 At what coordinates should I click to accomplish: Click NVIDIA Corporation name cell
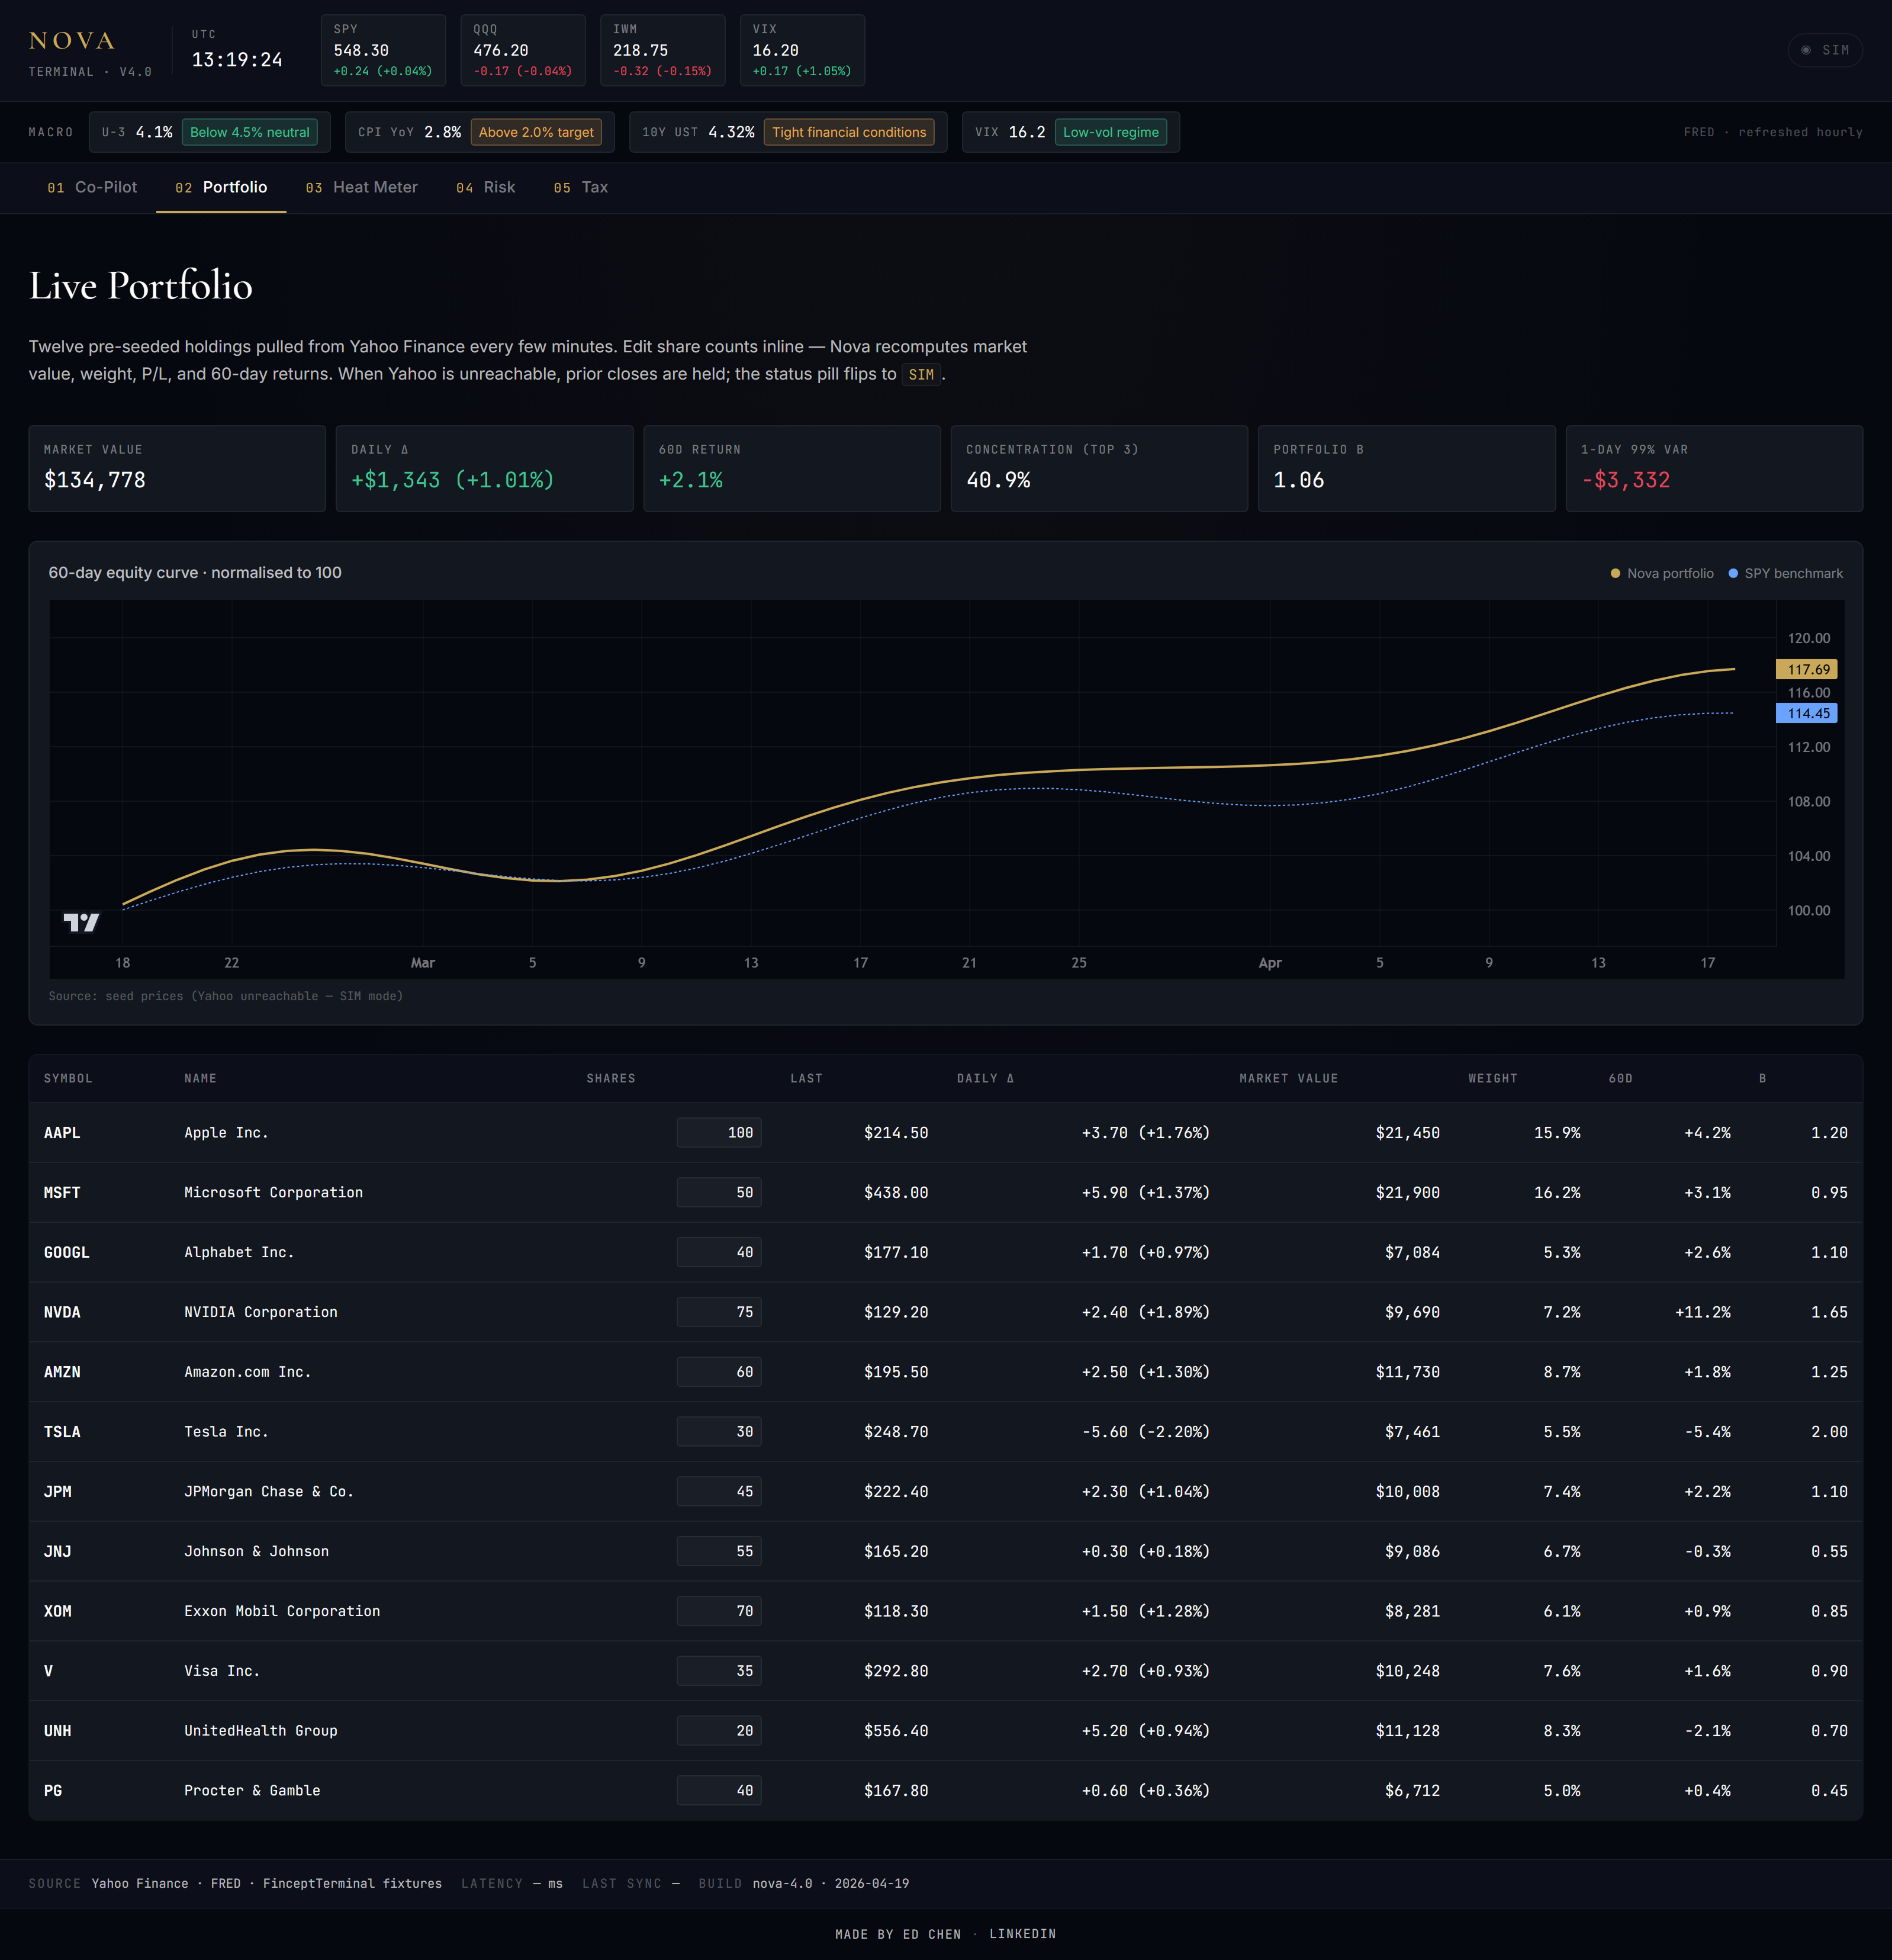pos(261,1312)
